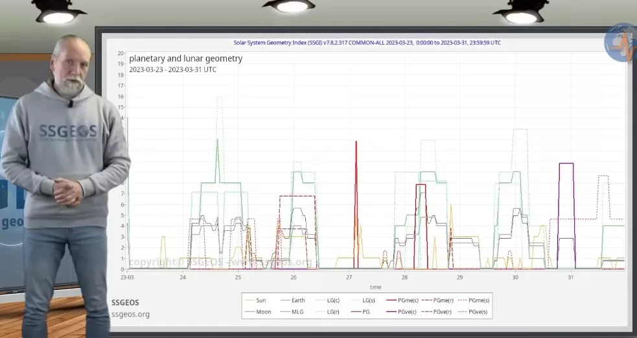
Task: Click the PGme(r) dashed legend entry
Action: coord(443,300)
